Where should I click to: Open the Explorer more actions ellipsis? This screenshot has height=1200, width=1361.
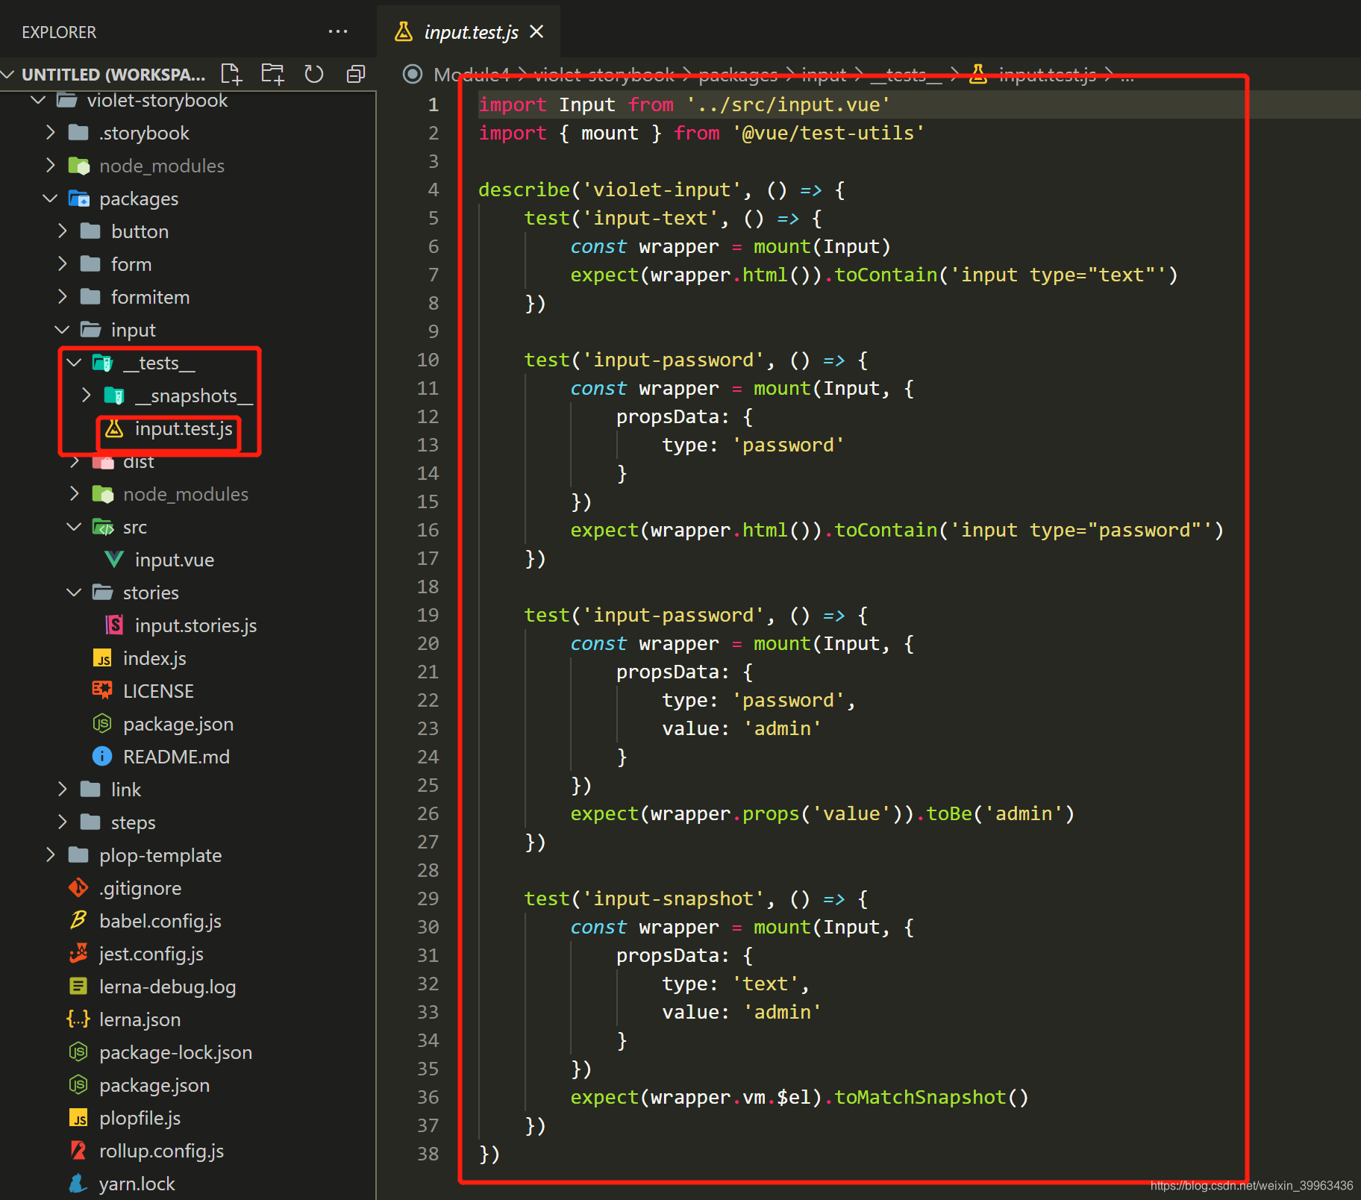338,31
